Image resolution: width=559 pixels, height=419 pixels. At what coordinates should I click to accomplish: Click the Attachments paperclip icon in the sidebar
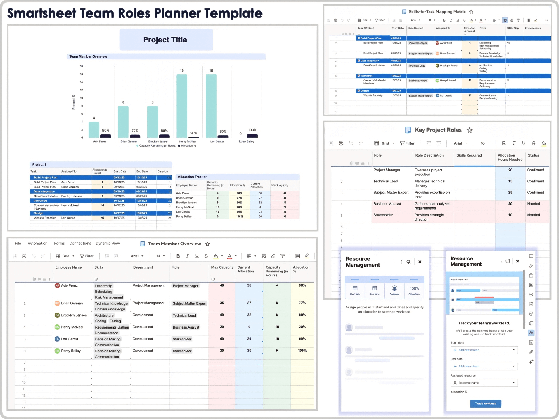pyautogui.click(x=531, y=266)
